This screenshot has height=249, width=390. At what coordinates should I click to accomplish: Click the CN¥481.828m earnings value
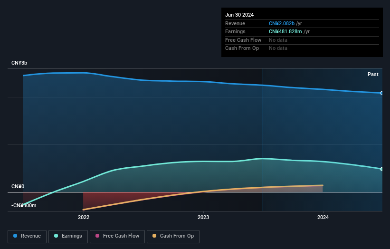pyautogui.click(x=285, y=31)
